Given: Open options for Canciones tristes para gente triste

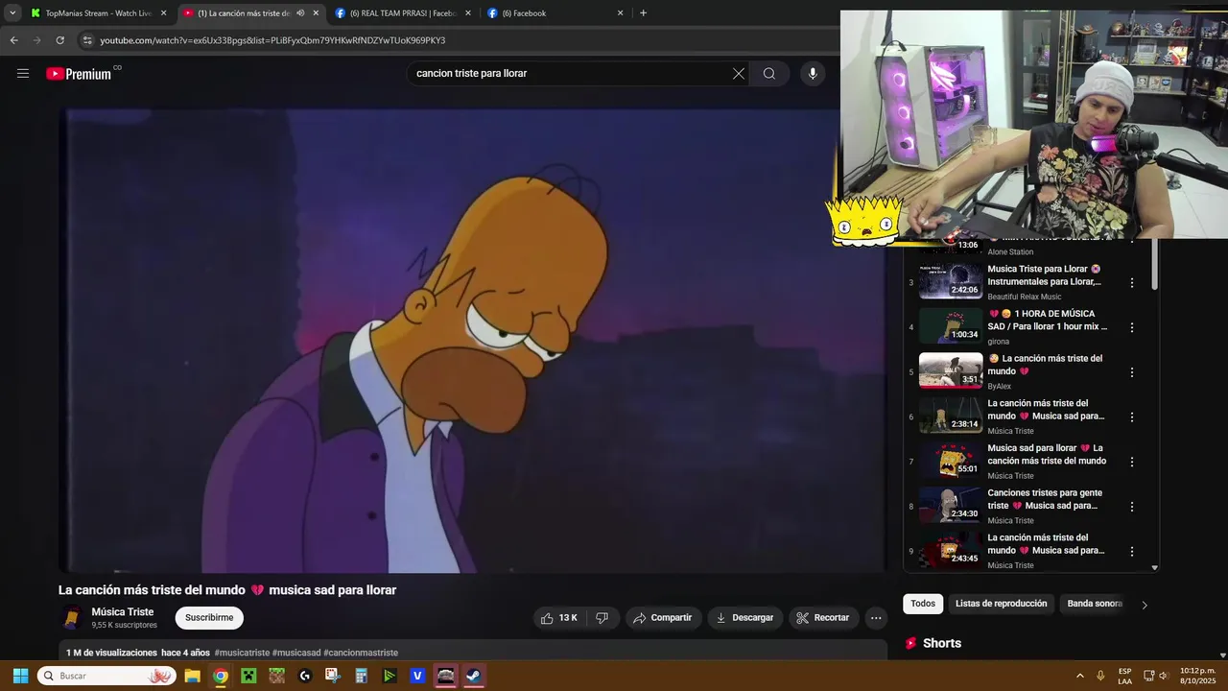Looking at the screenshot, I should (1132, 507).
